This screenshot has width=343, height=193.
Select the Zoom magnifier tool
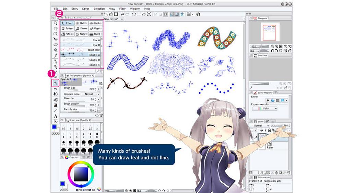click(56, 23)
